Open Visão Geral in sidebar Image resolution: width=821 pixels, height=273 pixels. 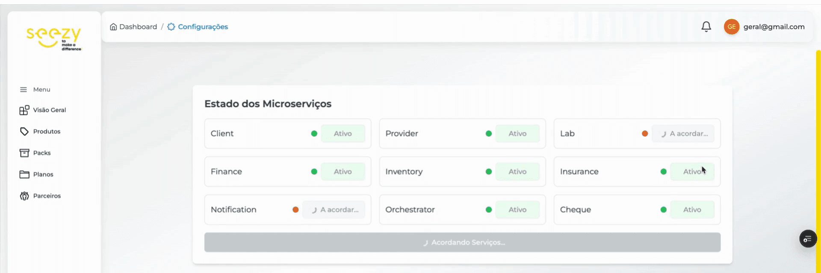tap(50, 110)
